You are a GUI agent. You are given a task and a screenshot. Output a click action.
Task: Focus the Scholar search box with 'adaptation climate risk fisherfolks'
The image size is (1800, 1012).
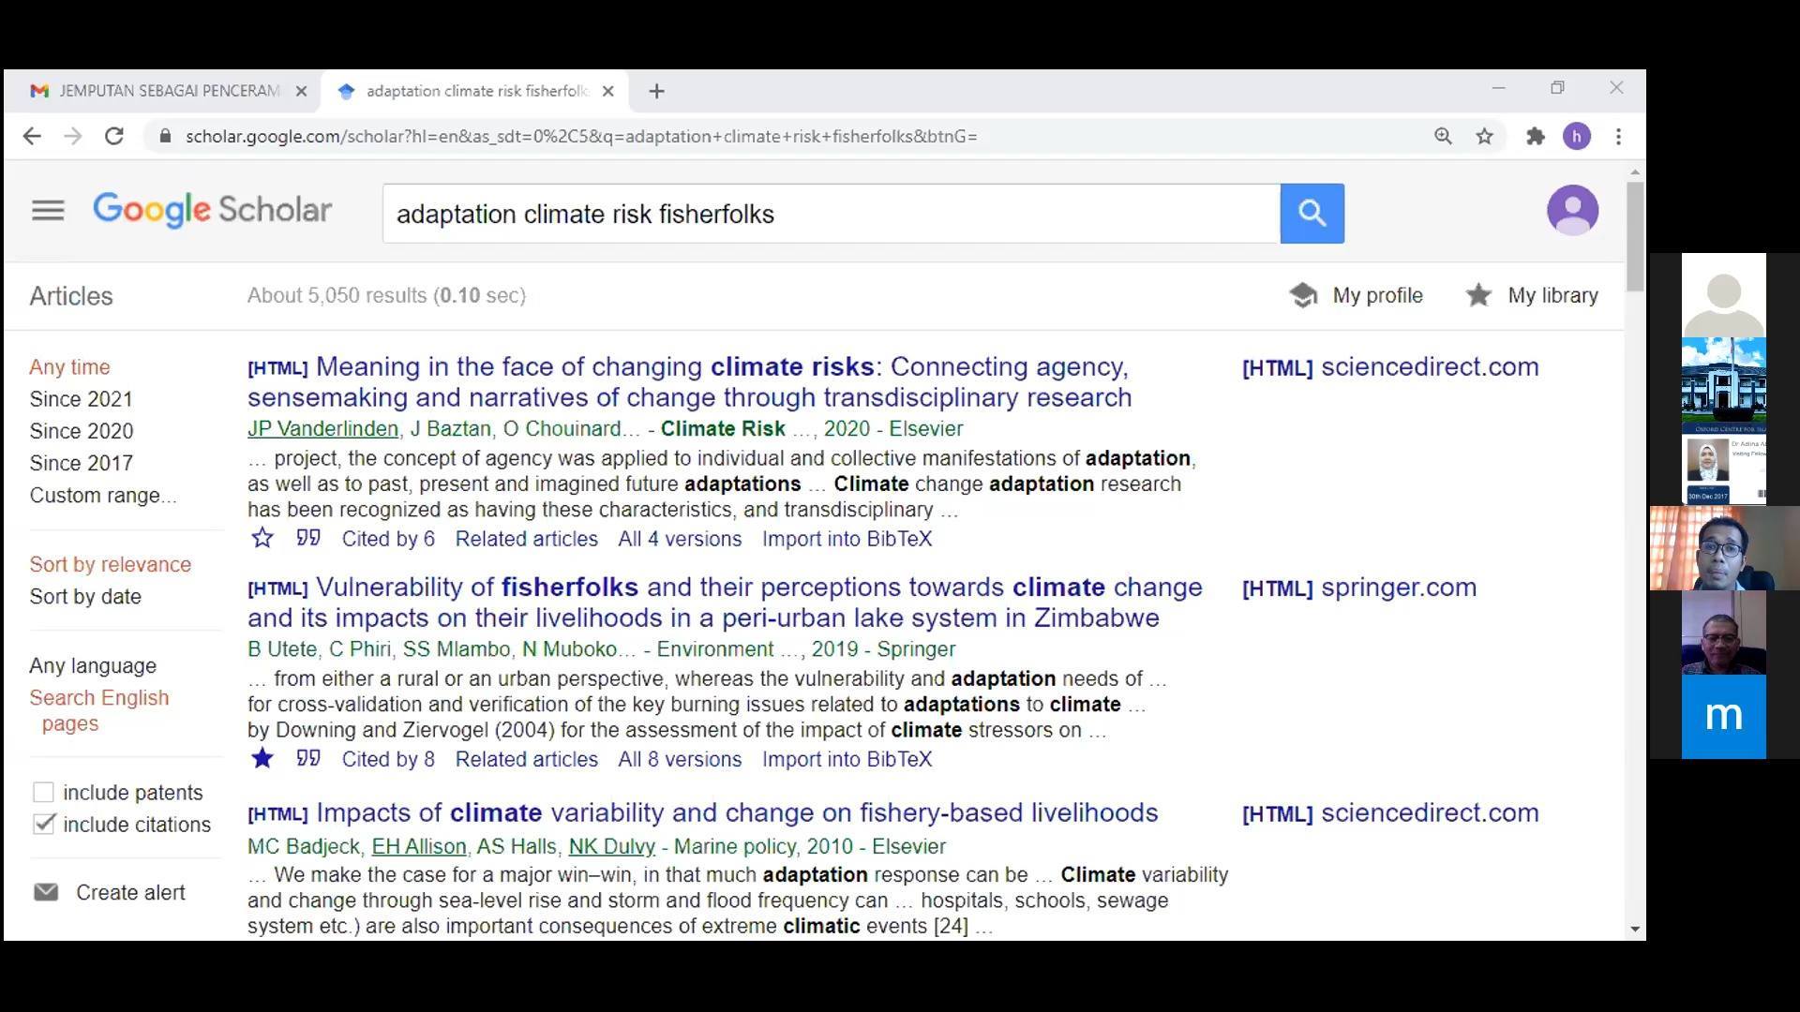[831, 214]
